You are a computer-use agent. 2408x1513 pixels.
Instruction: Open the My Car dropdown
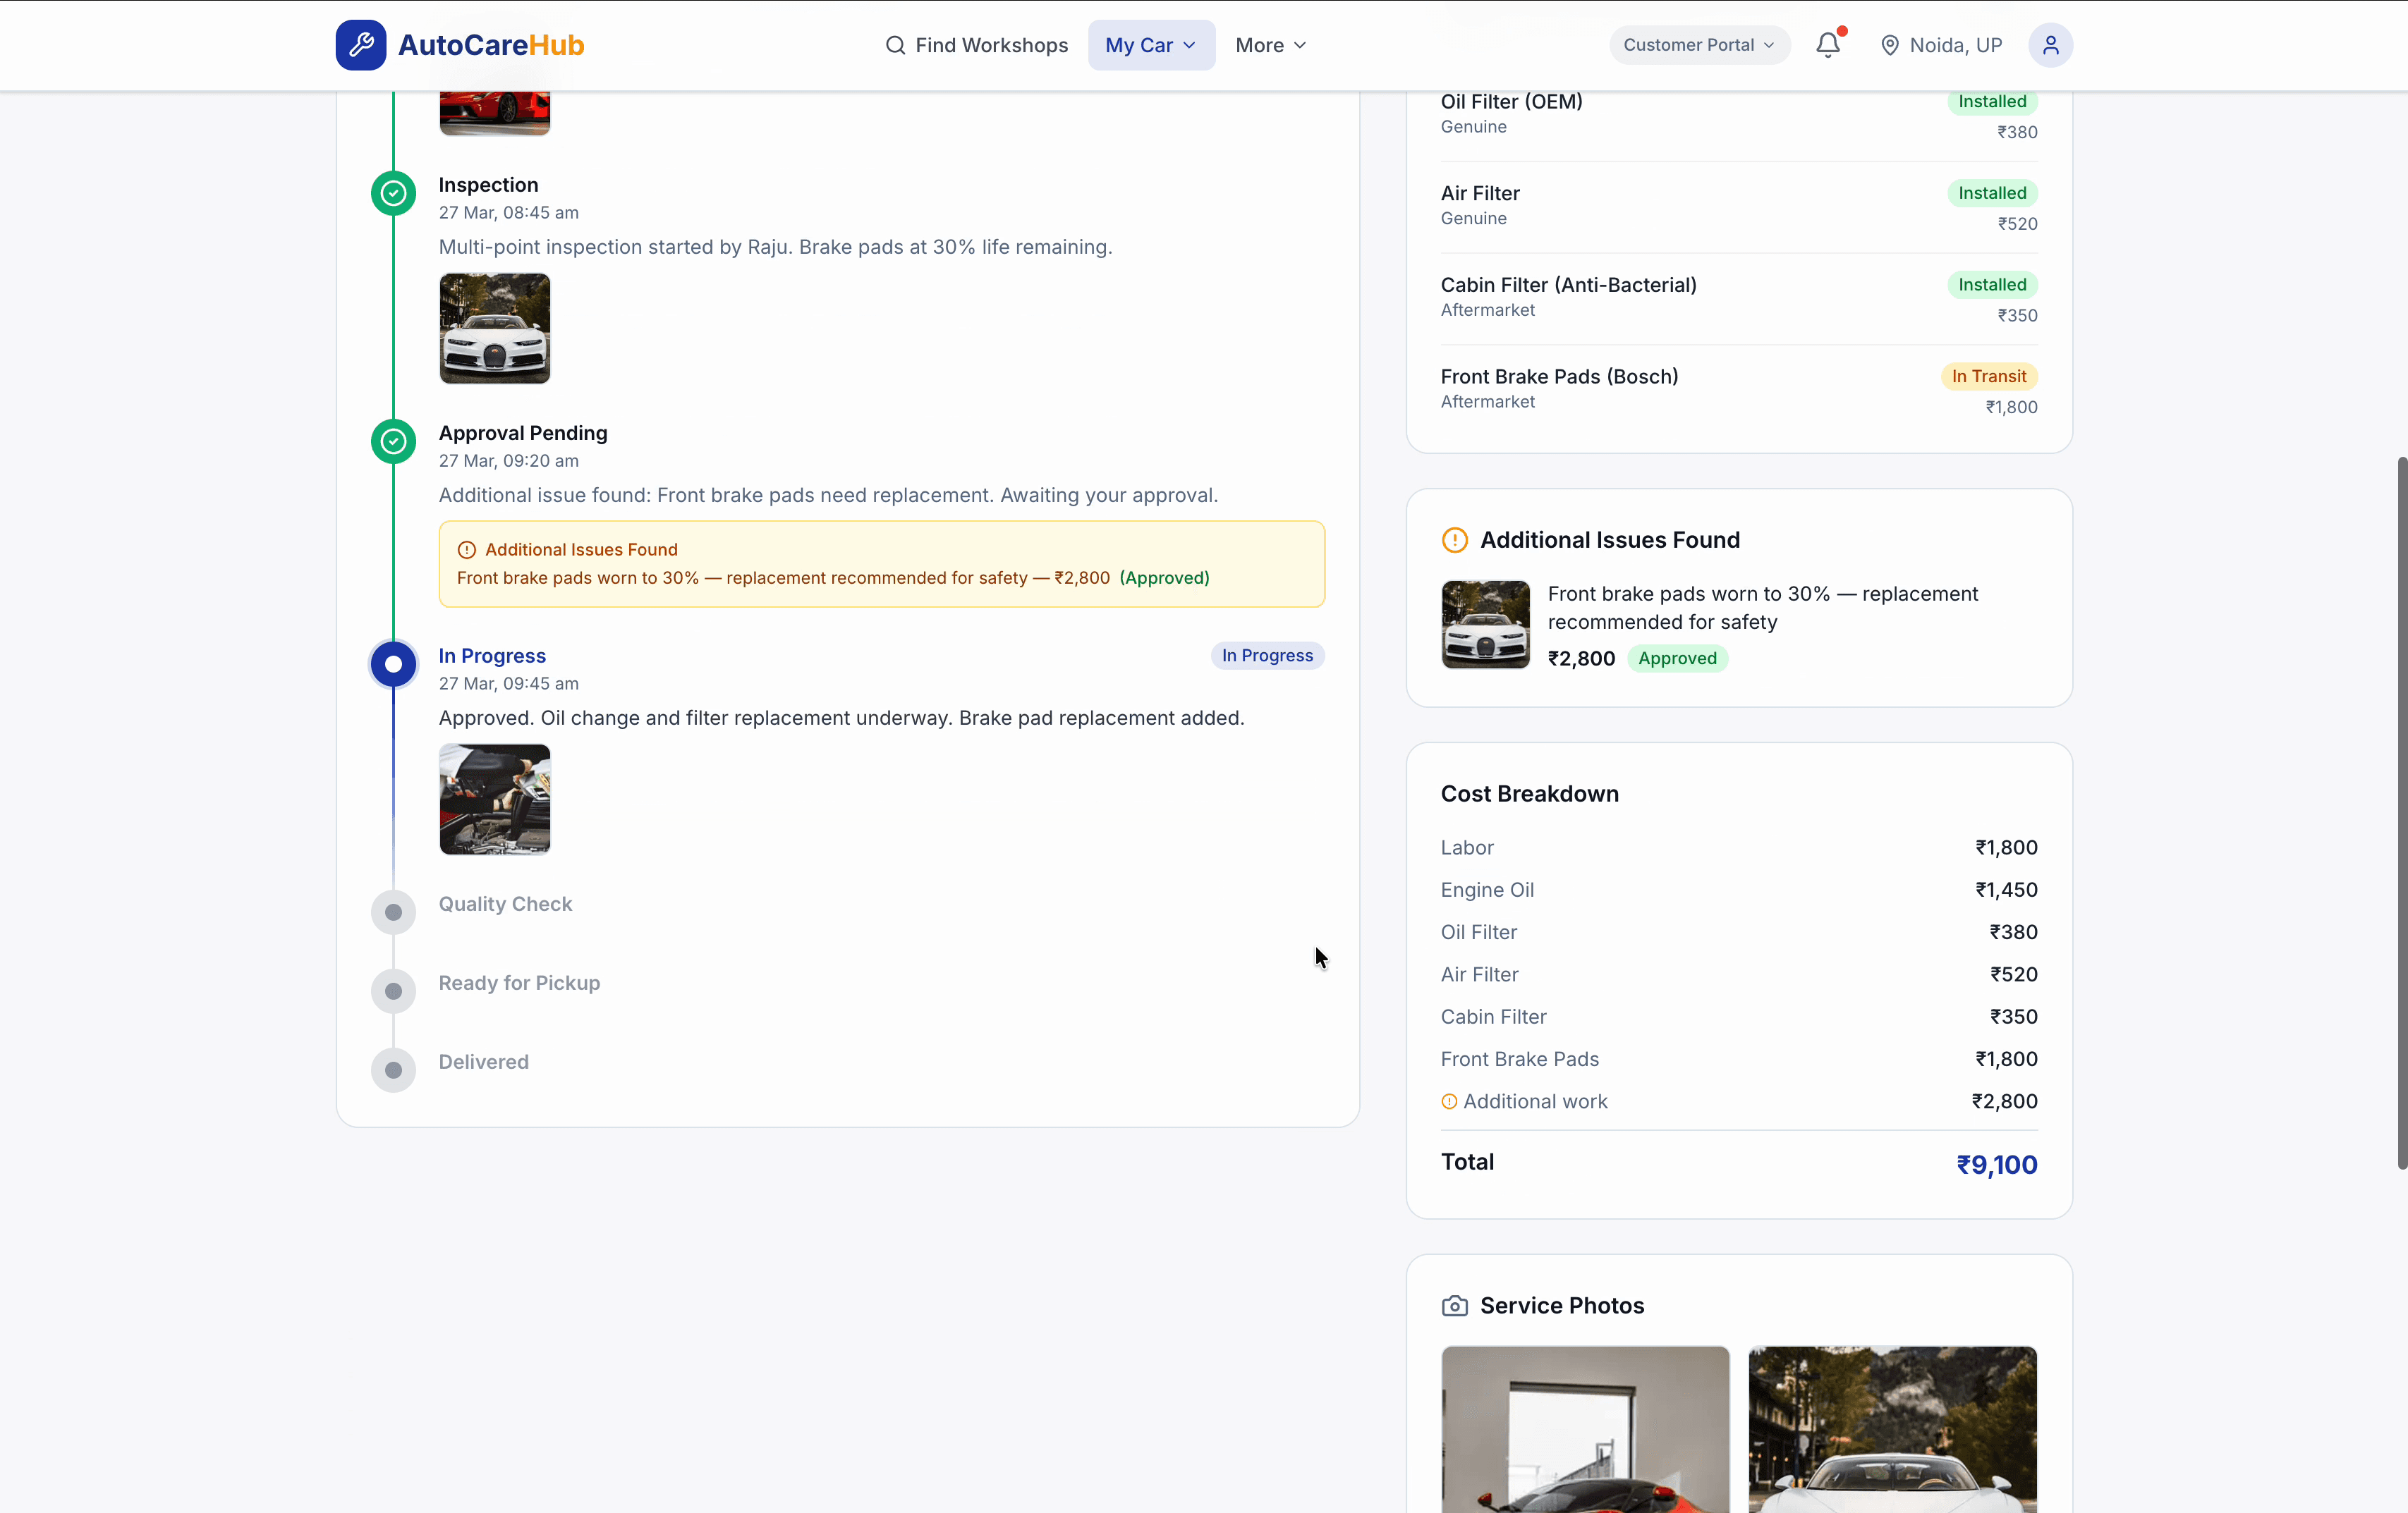coord(1151,45)
